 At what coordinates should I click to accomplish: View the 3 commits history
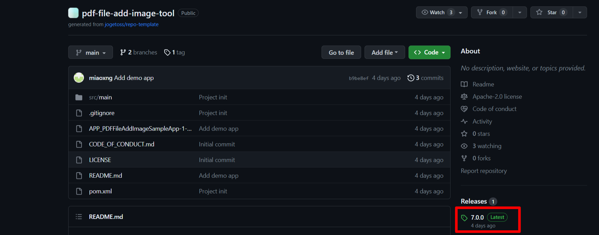pyautogui.click(x=426, y=78)
